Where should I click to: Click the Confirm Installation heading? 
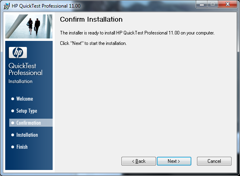coord(91,20)
